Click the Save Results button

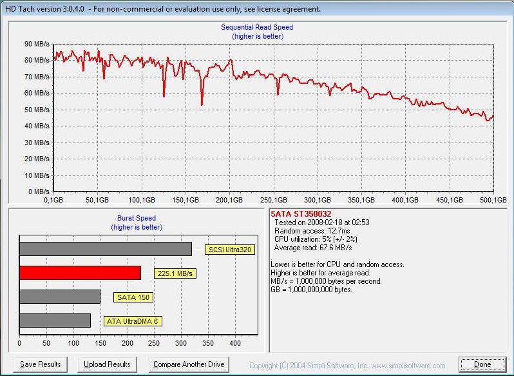click(41, 364)
